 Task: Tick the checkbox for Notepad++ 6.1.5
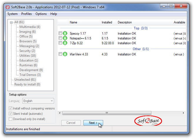click(60, 38)
